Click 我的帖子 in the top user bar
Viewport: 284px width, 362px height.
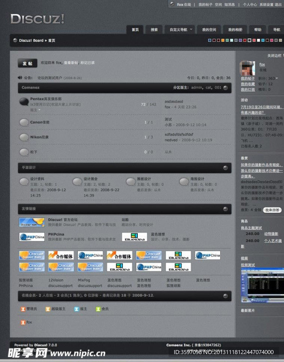click(x=205, y=4)
